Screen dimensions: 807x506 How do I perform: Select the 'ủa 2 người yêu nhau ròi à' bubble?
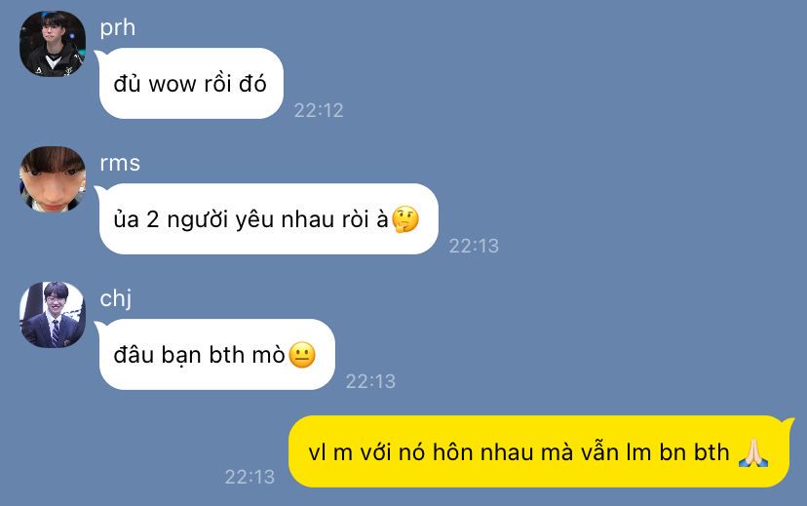point(268,218)
